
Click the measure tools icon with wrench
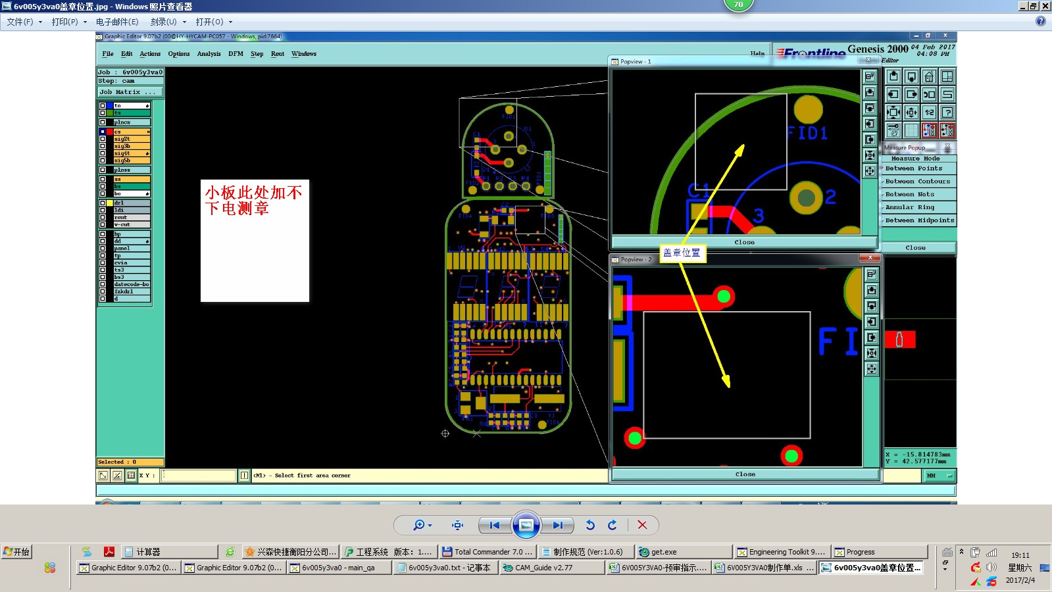coord(893,130)
